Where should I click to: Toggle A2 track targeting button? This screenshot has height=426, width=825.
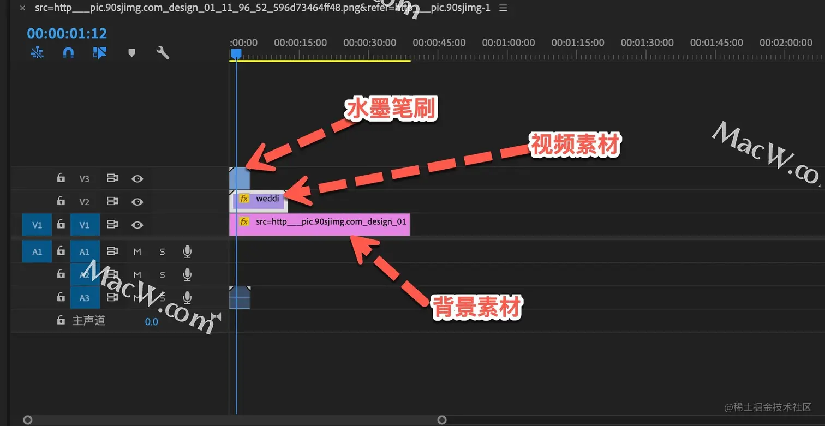(x=85, y=274)
